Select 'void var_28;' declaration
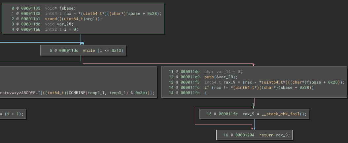The width and height of the screenshot is (348, 143). pos(59,24)
